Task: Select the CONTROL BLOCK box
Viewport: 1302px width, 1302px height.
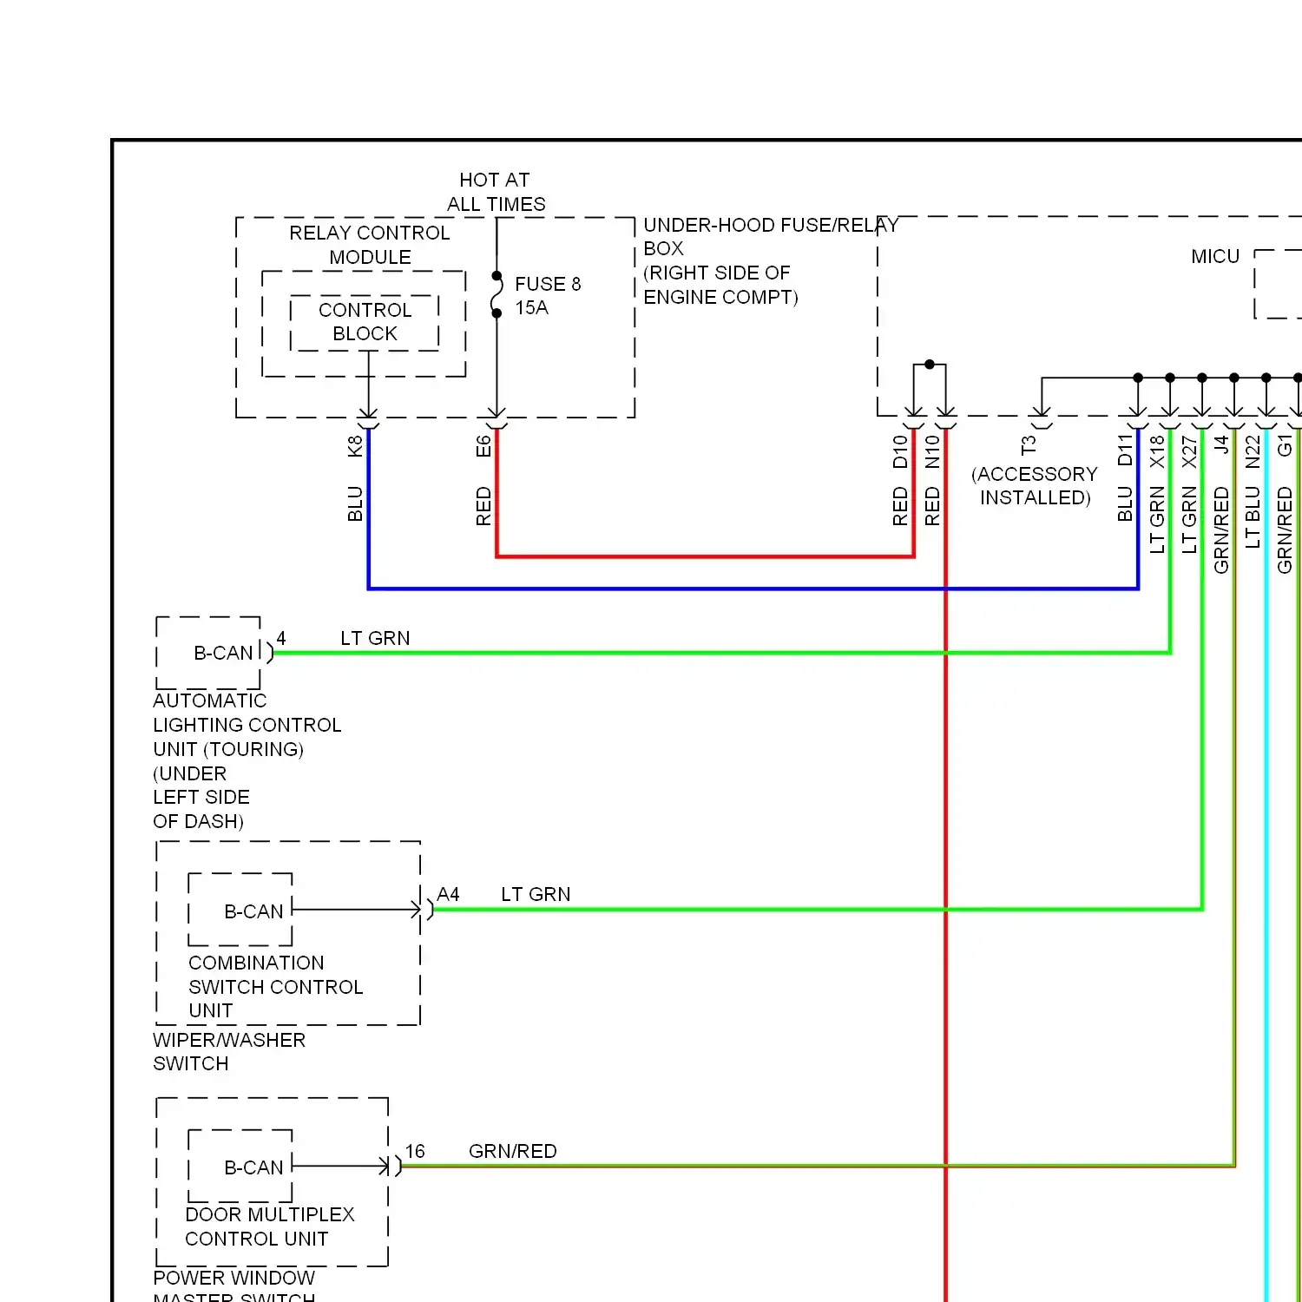Action: click(x=365, y=322)
